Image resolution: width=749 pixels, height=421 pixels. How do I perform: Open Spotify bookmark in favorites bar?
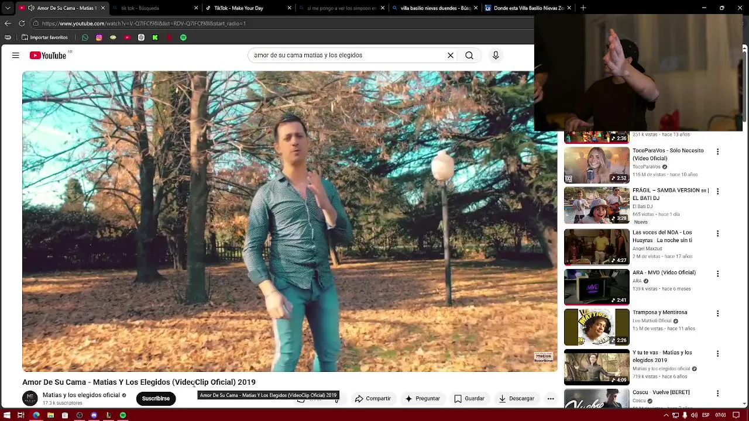[183, 37]
